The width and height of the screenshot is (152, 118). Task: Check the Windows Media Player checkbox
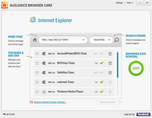[x=37, y=92]
